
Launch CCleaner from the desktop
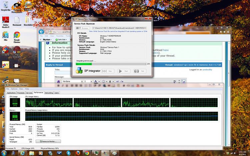pyautogui.click(x=6, y=51)
